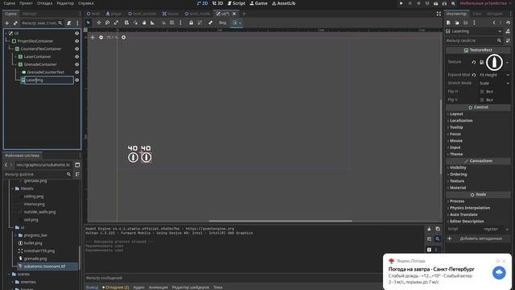515x290 pixels.
Task: Click the add metadata button in Inspector
Action: tap(478, 238)
